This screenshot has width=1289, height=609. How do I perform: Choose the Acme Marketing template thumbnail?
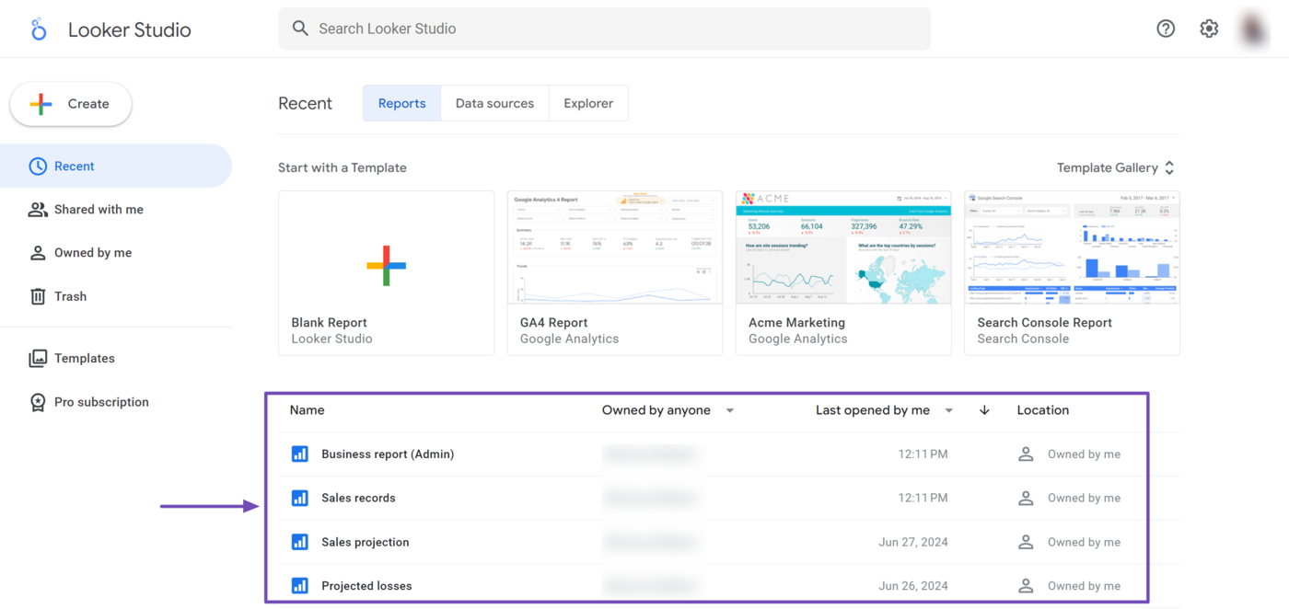[843, 247]
